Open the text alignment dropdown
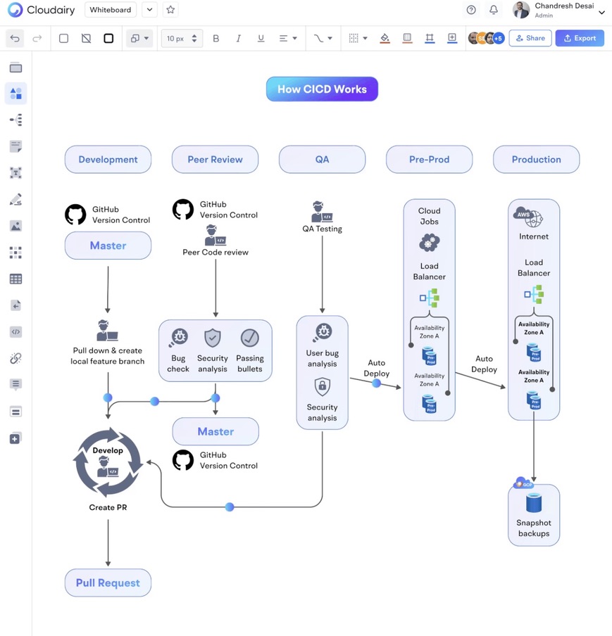This screenshot has width=612, height=636. (288, 39)
